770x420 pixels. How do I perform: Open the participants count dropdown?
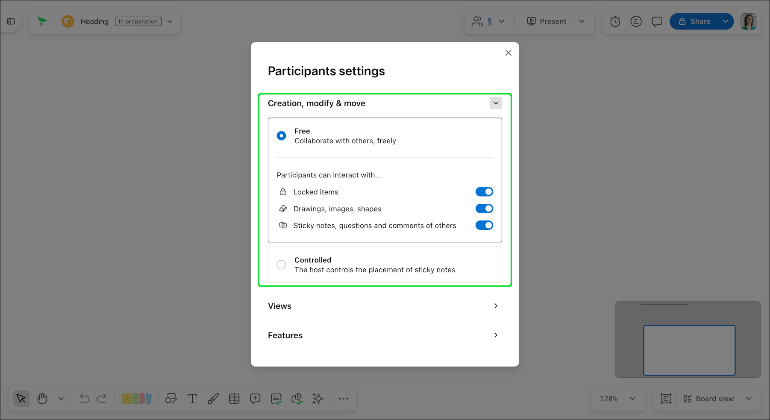pos(502,21)
